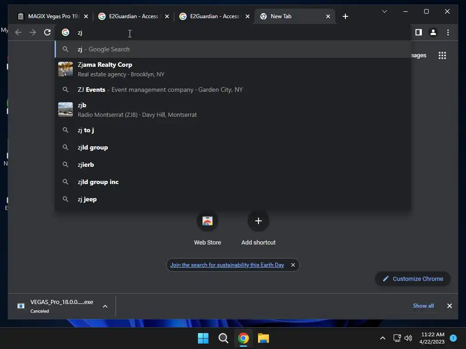This screenshot has height=349, width=466.
Task: Select 'zj - Google Search' suggestion
Action: click(233, 49)
